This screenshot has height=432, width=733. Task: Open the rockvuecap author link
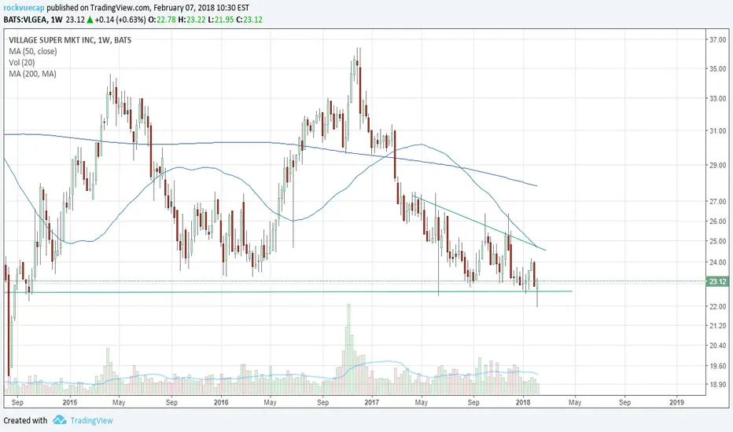(x=24, y=8)
